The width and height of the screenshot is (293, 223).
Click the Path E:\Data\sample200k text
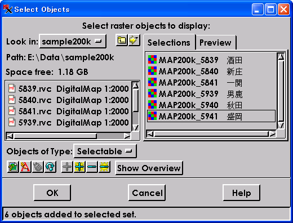pos(60,57)
